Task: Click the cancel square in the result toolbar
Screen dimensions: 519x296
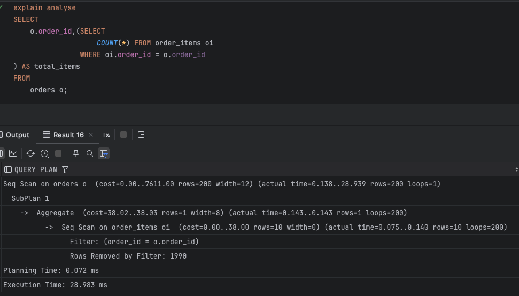Action: pos(58,153)
